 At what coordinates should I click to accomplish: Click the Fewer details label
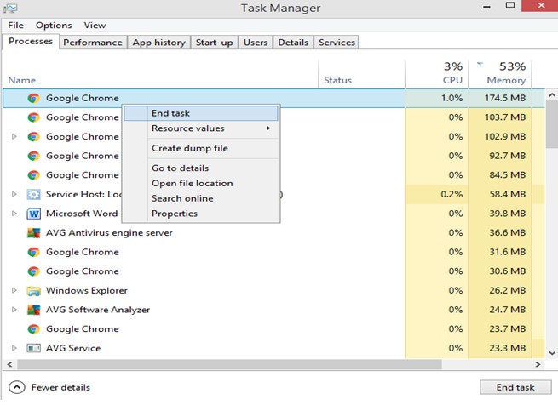[x=60, y=387]
